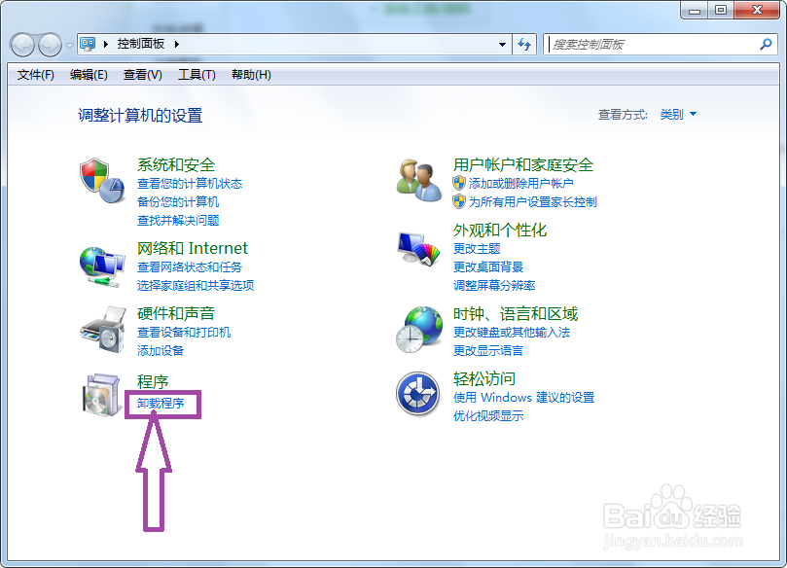Click 使用 Windows 建议的设置 link

(524, 398)
